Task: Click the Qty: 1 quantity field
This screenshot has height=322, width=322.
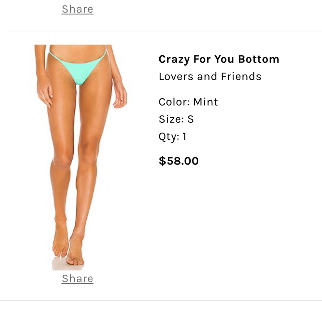Action: (x=173, y=136)
